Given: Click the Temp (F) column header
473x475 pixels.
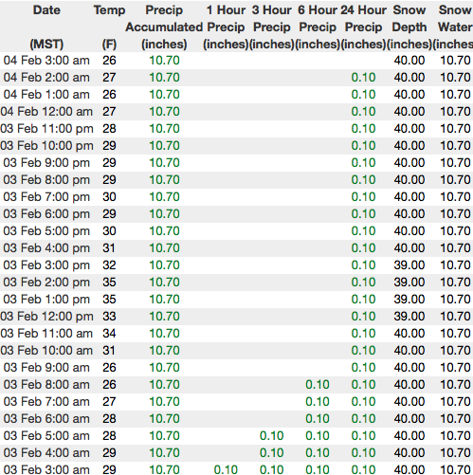Looking at the screenshot, I should point(109,27).
